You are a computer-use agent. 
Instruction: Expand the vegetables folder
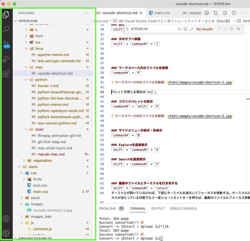point(24,160)
